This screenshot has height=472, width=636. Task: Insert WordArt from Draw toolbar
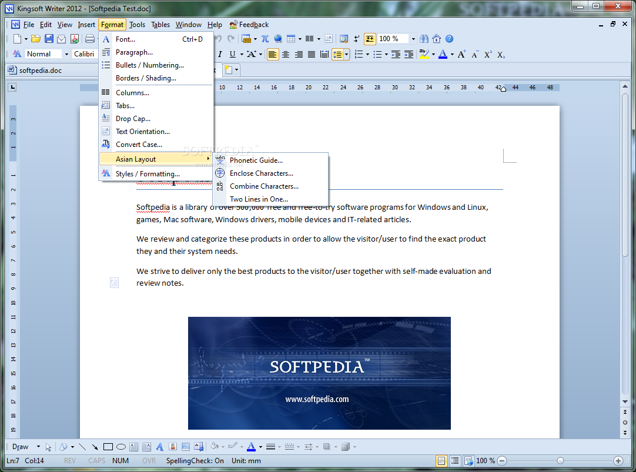click(x=160, y=447)
